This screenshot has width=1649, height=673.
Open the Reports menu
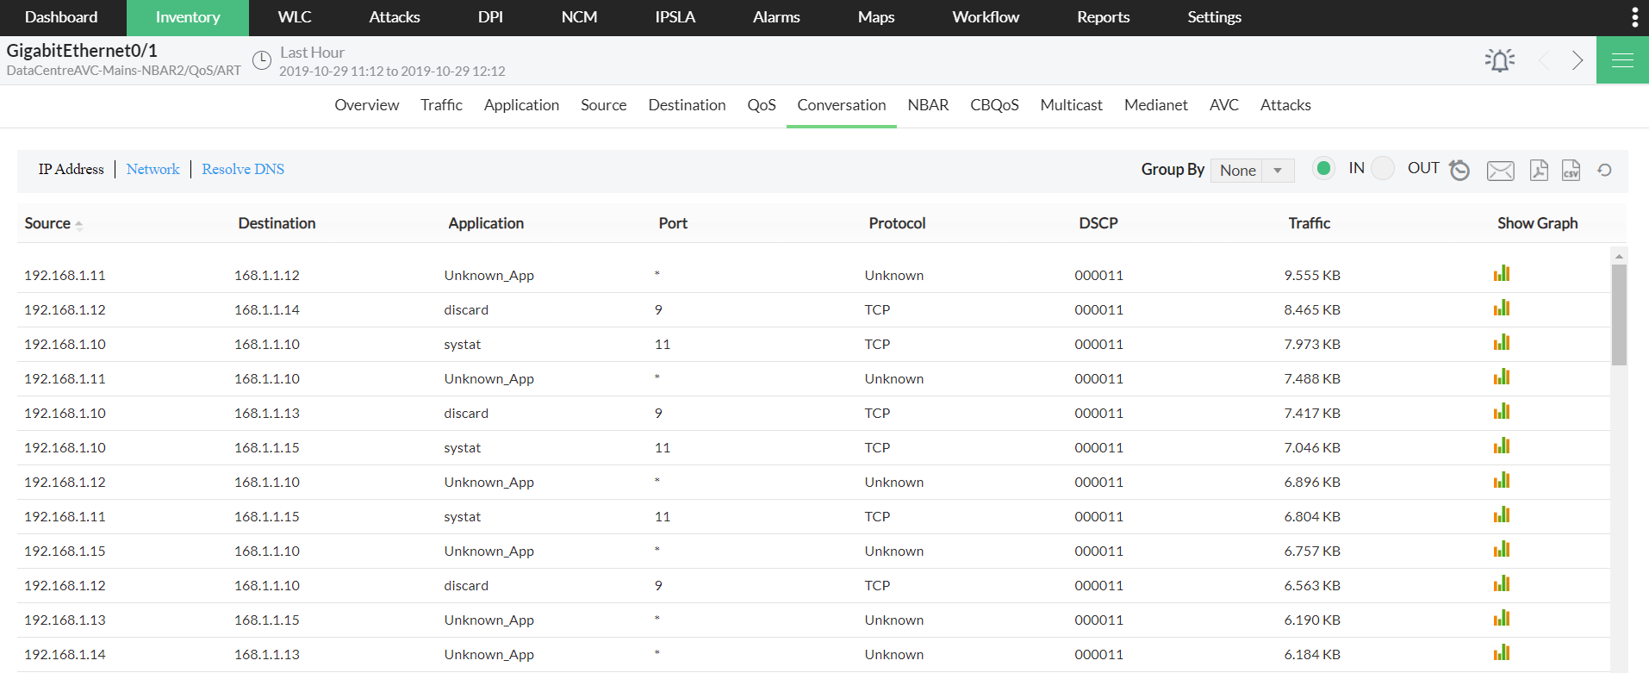tap(1103, 17)
